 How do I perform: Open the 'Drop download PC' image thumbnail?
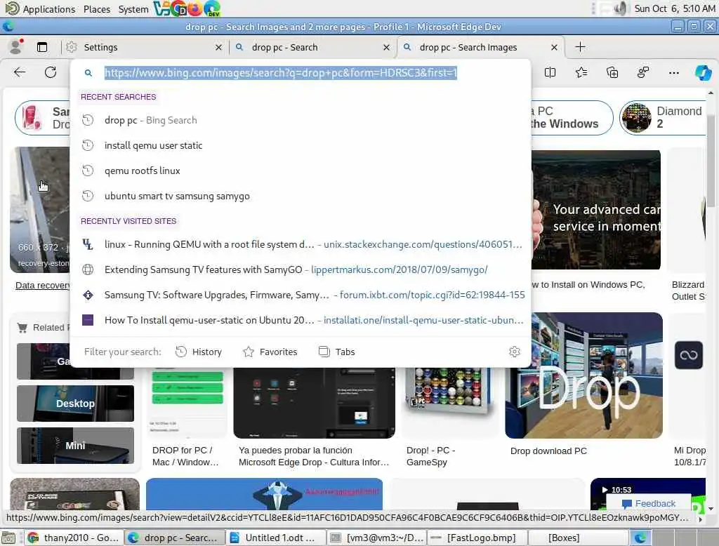[583, 375]
